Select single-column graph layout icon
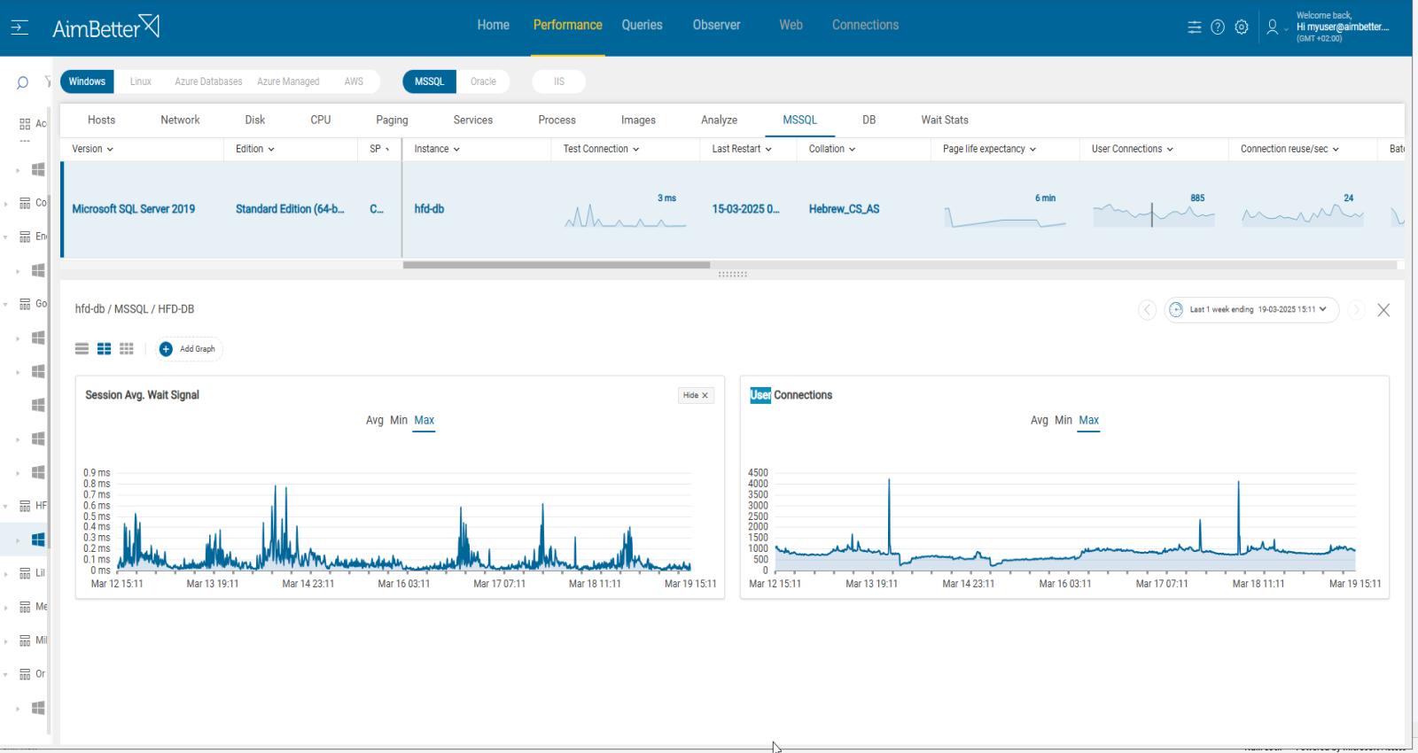 [82, 349]
